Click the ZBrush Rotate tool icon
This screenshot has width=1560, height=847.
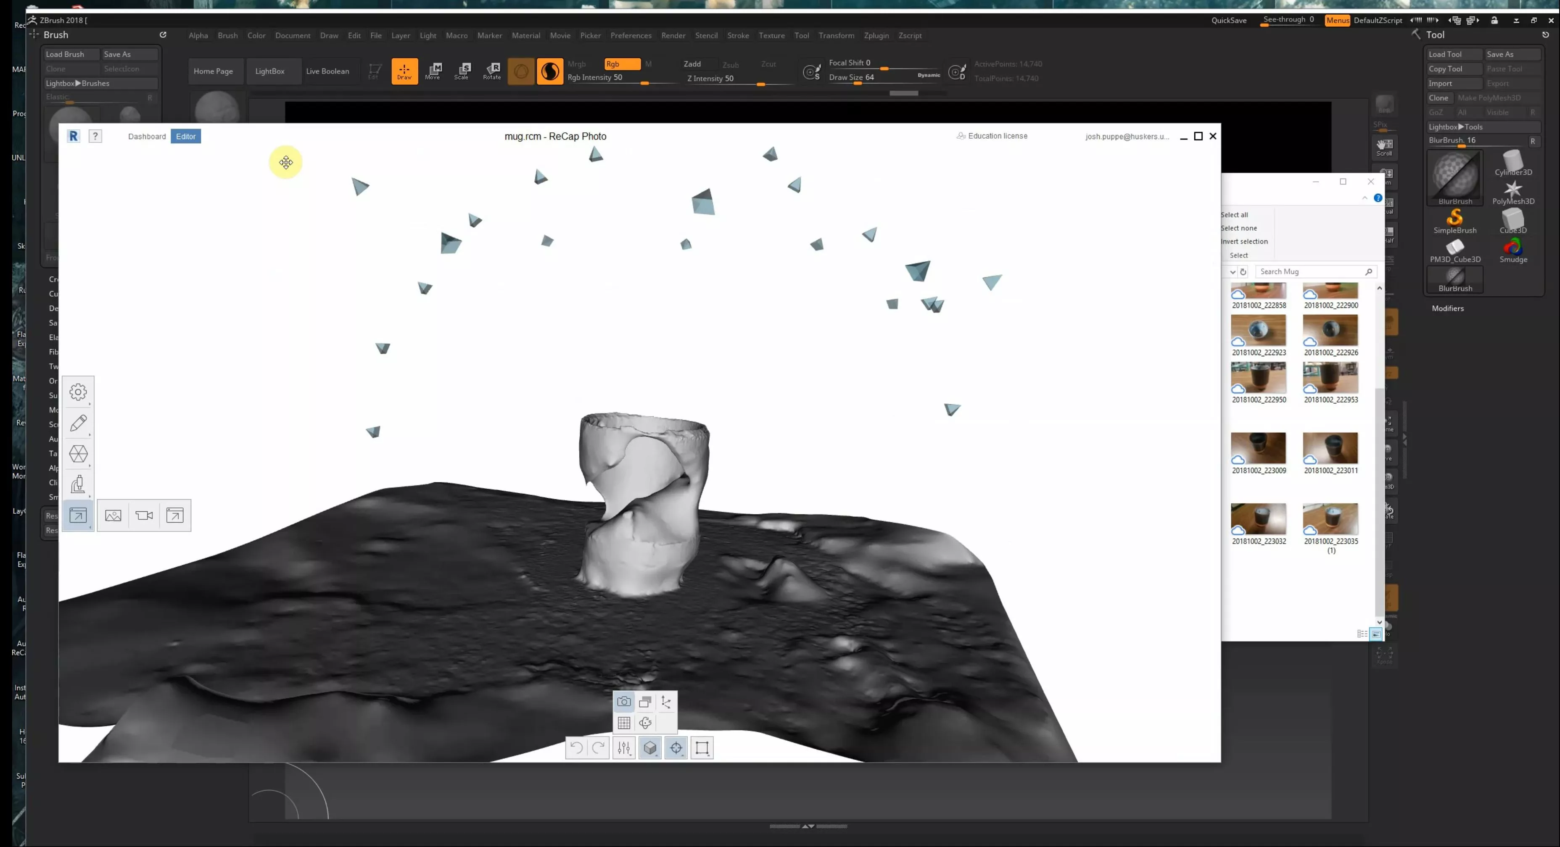pyautogui.click(x=492, y=71)
